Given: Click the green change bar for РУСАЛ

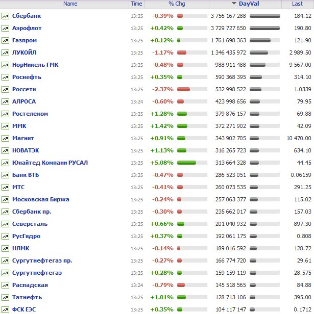Looking at the screenshot, I should [x=186, y=163].
